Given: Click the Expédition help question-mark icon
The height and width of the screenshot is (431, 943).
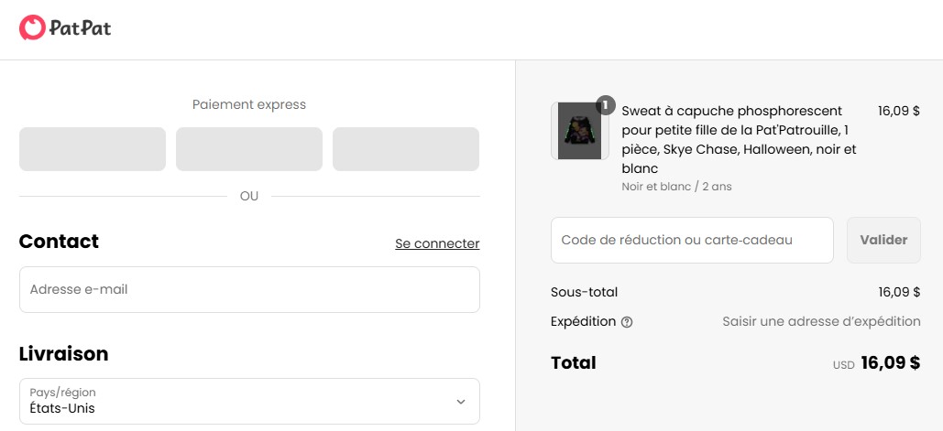Looking at the screenshot, I should (627, 322).
